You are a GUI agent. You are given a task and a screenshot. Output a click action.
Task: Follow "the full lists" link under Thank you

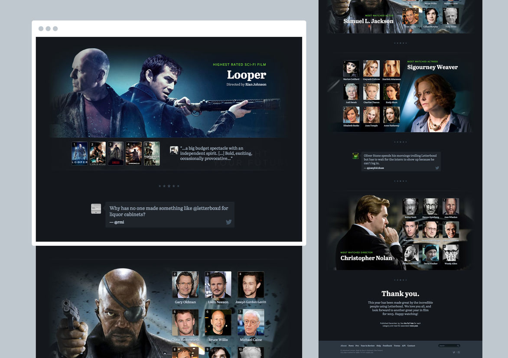coord(408,323)
